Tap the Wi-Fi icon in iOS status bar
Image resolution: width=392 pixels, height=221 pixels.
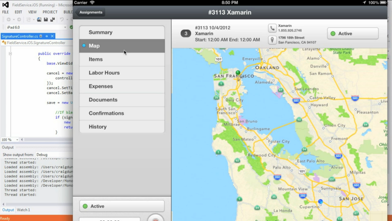(x=92, y=2)
